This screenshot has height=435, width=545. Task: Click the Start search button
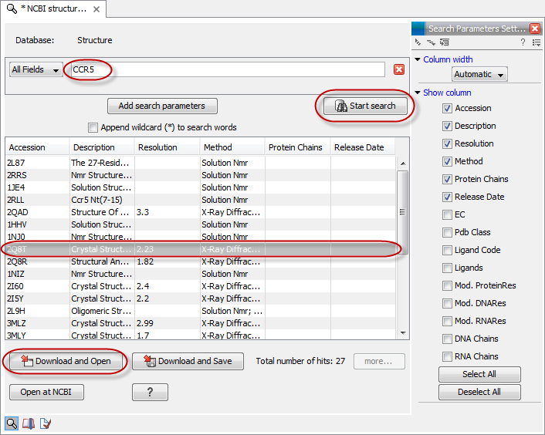click(x=364, y=106)
